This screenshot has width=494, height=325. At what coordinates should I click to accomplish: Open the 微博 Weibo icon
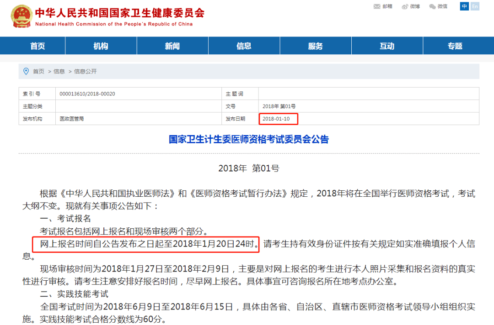click(x=405, y=6)
